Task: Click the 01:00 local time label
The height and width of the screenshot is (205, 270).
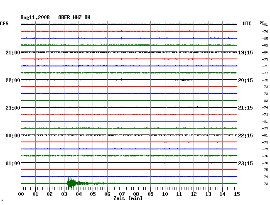Action: (13, 163)
